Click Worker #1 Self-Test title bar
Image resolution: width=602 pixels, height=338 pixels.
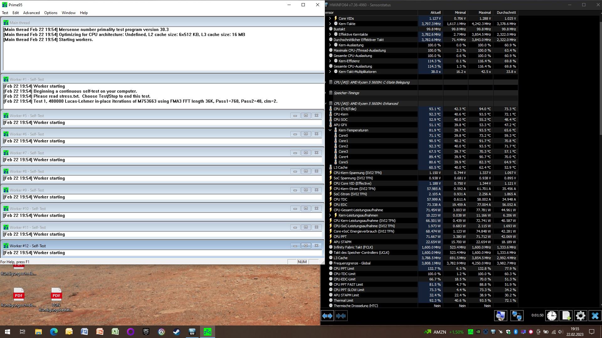pos(162,79)
